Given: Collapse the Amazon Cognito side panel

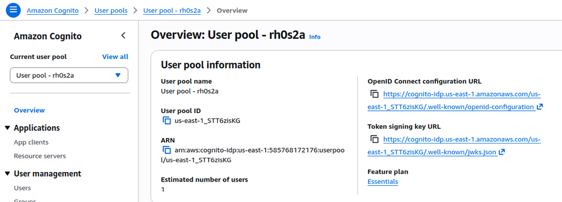Looking at the screenshot, I should tap(123, 35).
